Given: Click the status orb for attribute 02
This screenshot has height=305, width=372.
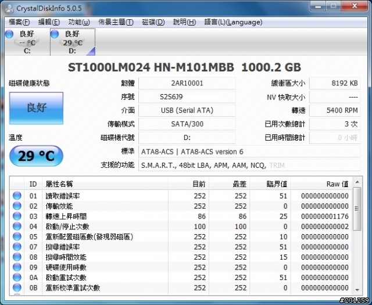Looking at the screenshot, I should [17, 206].
